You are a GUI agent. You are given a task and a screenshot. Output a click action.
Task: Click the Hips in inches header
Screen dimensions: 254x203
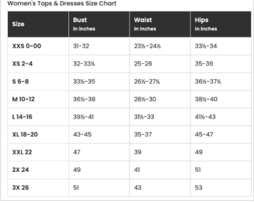[x=206, y=24]
